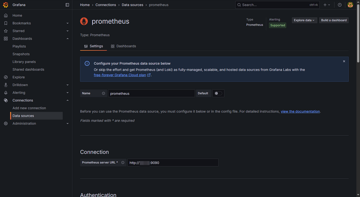Click the Explore compass icon
The height and width of the screenshot is (197, 360).
coord(6,77)
